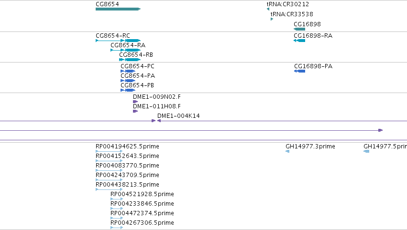The width and height of the screenshot is (407, 230).
Task: Select the DME1-011H08.F purple arrow
Action: (x=135, y=111)
